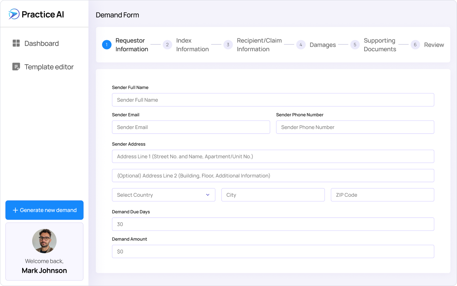Click step 4 Damages circle icon
Screen dimensions: 457x286
click(301, 45)
